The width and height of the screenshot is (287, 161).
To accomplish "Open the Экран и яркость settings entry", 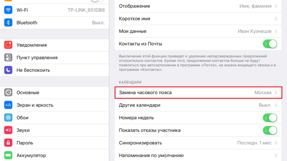I will pyautogui.click(x=55, y=105).
